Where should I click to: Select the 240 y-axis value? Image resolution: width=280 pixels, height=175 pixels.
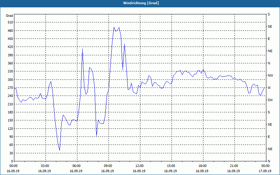click(x=10, y=96)
